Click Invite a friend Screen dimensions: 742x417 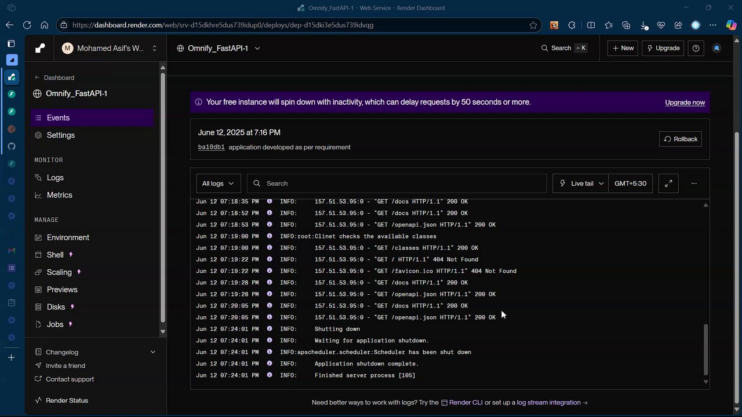pyautogui.click(x=60, y=365)
